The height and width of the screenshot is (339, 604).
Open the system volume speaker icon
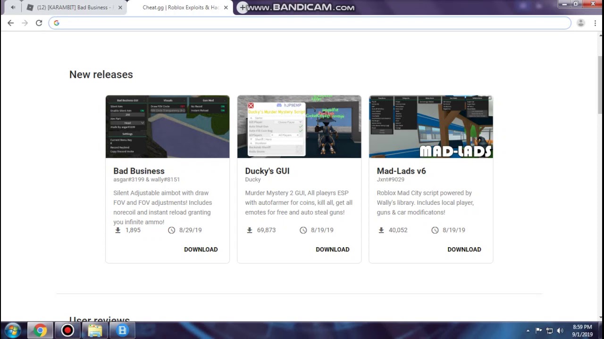click(560, 331)
